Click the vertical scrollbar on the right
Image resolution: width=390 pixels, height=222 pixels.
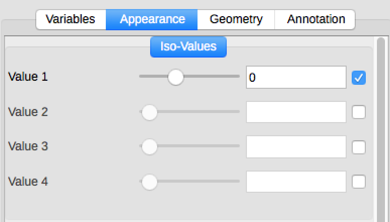(x=380, y=126)
